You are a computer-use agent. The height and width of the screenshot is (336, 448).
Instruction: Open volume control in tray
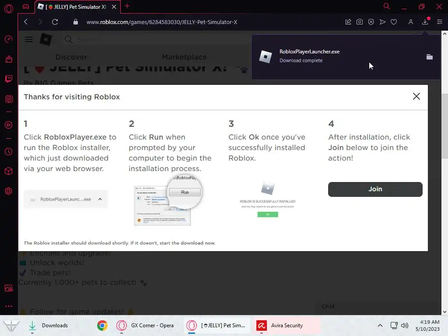(x=405, y=325)
